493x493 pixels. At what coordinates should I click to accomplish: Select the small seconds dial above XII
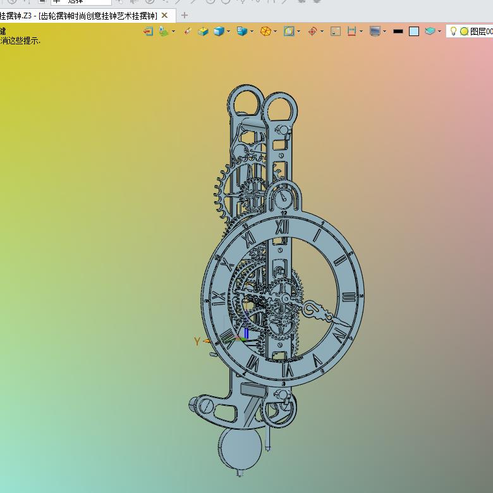click(284, 198)
